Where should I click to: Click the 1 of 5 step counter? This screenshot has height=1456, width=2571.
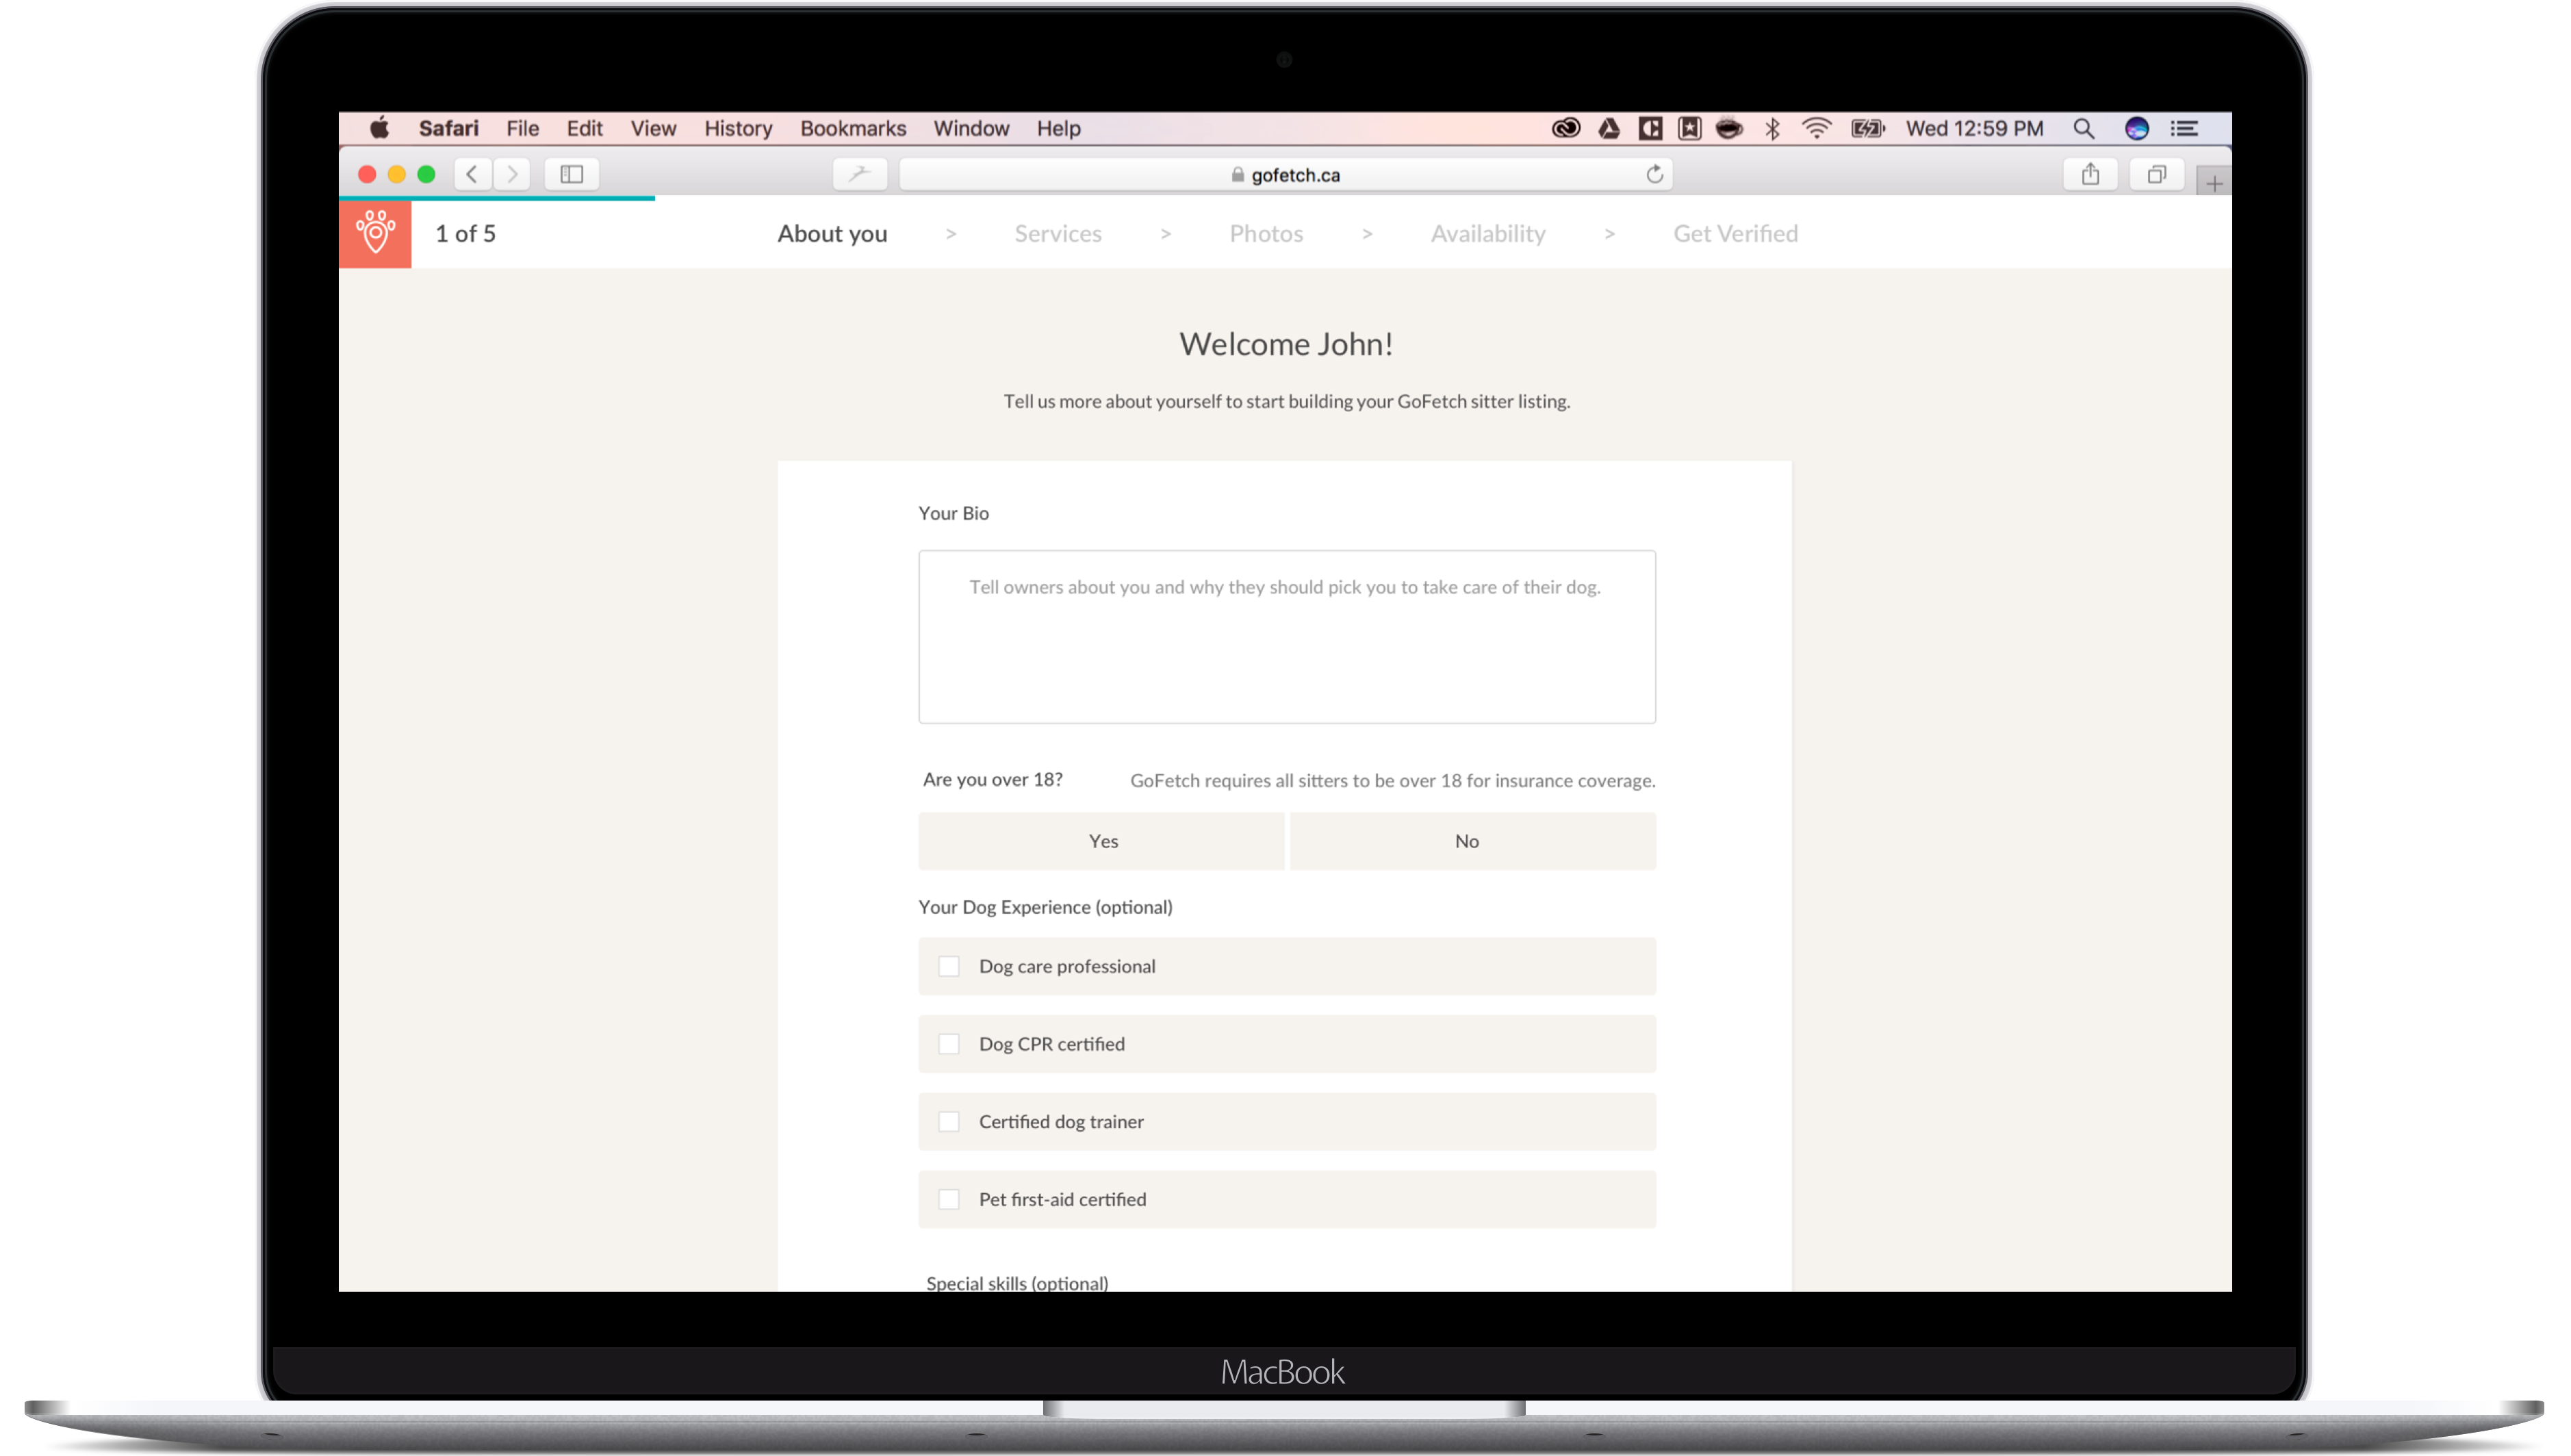click(465, 233)
